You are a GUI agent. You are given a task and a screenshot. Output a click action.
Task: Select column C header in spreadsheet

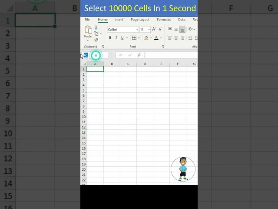coord(128,64)
